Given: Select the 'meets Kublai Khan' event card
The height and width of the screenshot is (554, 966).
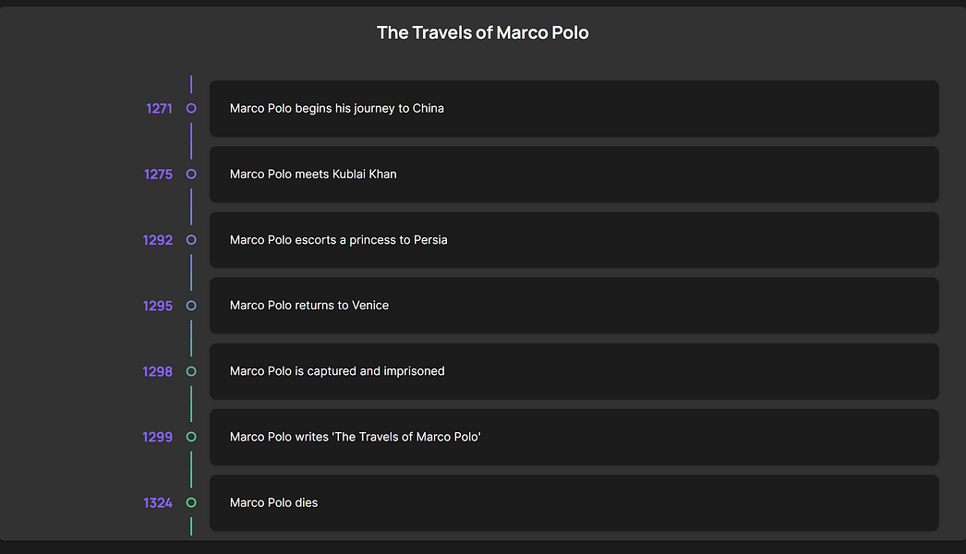Looking at the screenshot, I should [574, 174].
